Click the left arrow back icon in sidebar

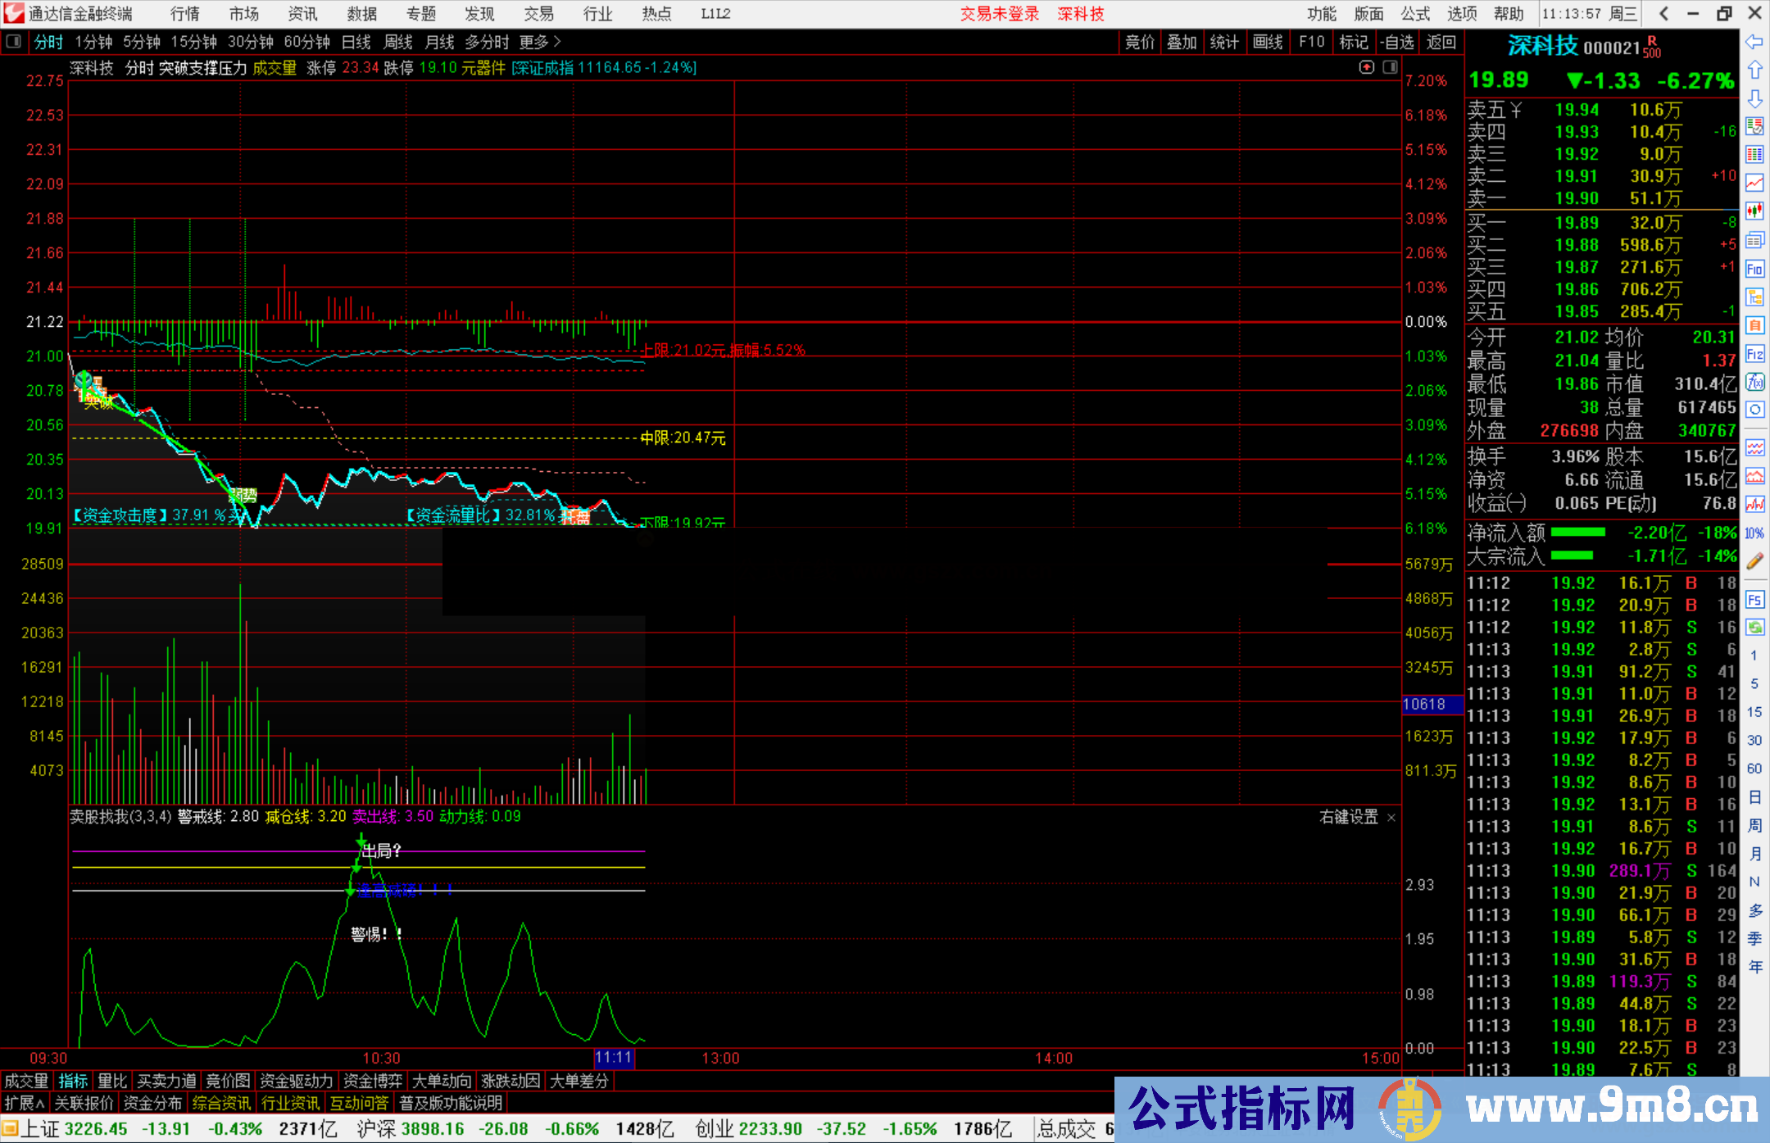coord(1754,42)
